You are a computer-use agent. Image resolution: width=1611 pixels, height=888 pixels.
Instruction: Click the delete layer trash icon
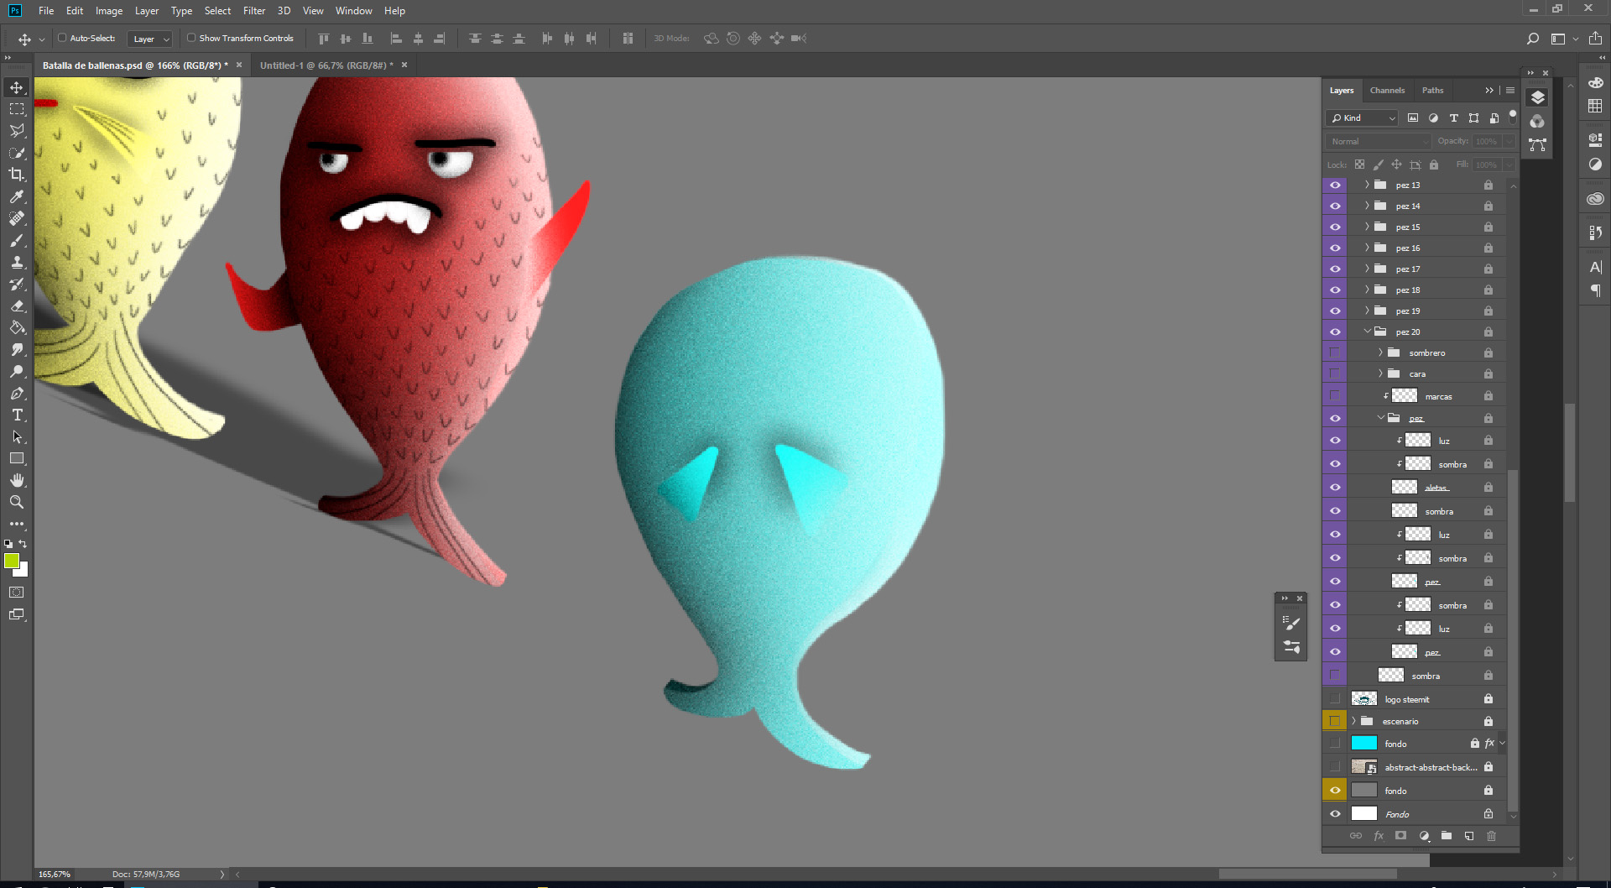[1491, 836]
